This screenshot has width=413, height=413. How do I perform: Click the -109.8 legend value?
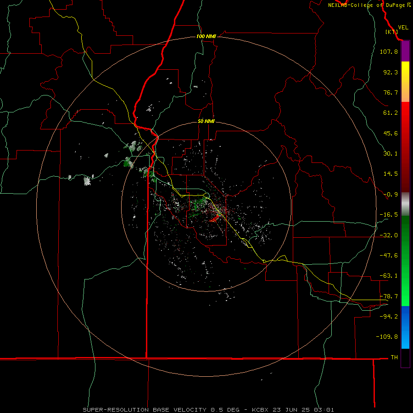click(387, 337)
